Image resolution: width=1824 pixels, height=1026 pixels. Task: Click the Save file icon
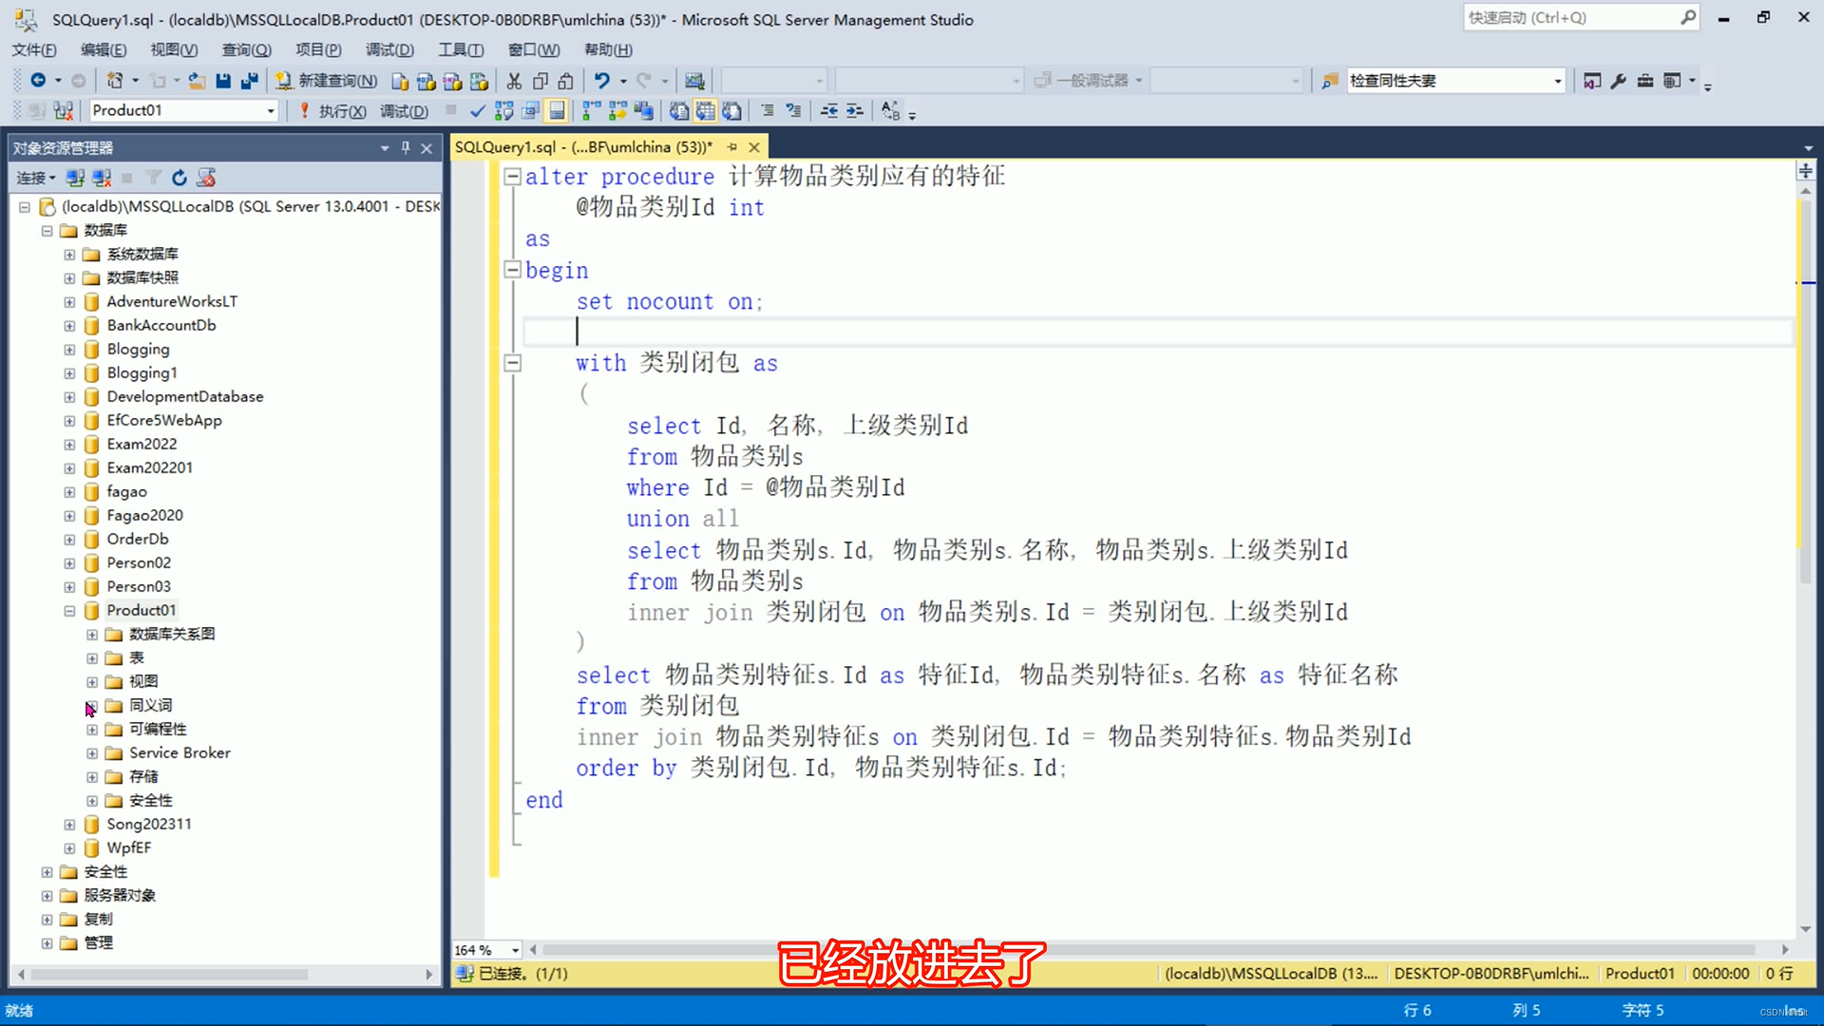(x=223, y=81)
